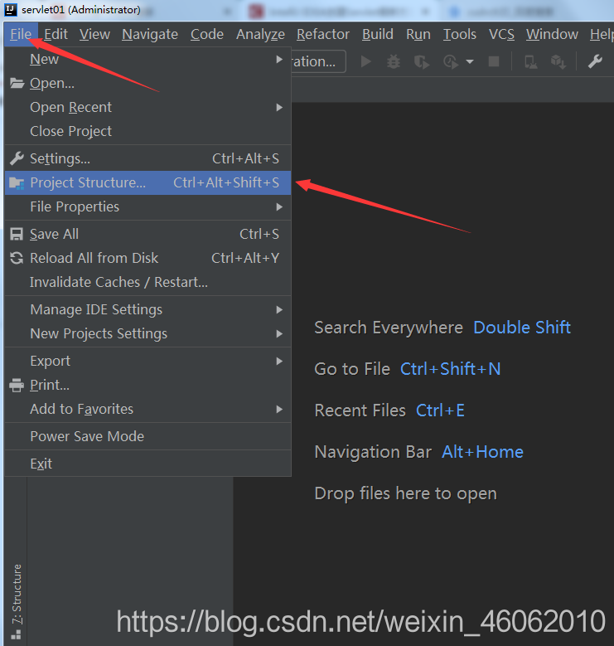Click the Profiler run icon
The width and height of the screenshot is (614, 646).
(451, 62)
